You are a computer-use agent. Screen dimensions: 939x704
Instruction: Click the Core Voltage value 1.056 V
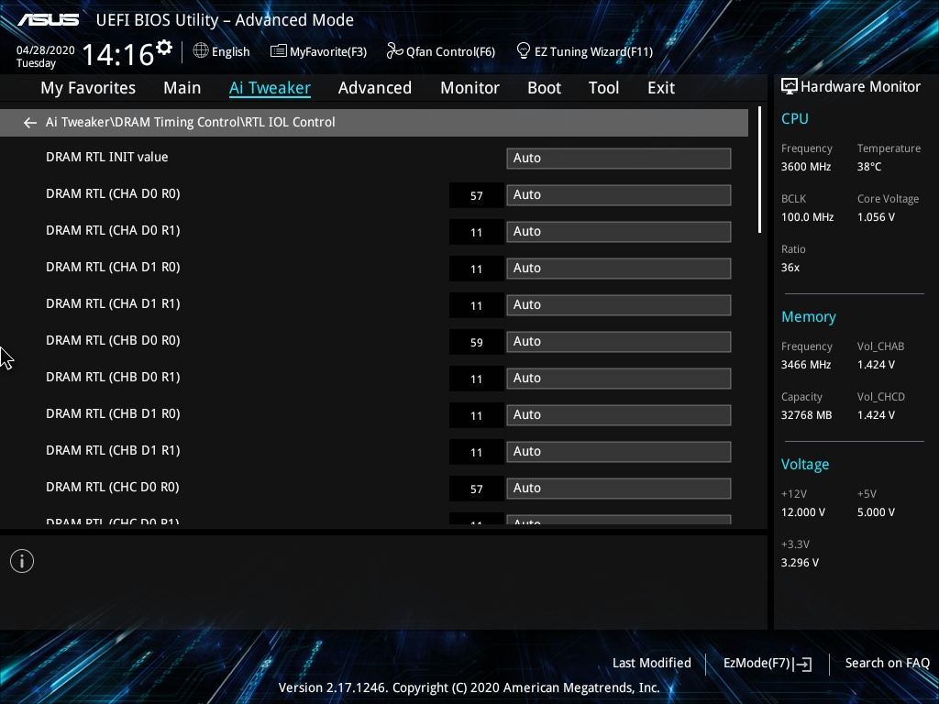click(876, 217)
